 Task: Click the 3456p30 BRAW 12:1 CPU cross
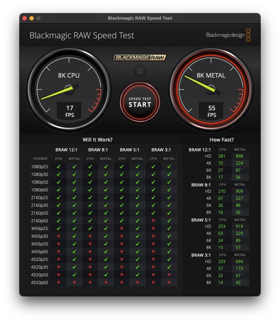(59, 236)
